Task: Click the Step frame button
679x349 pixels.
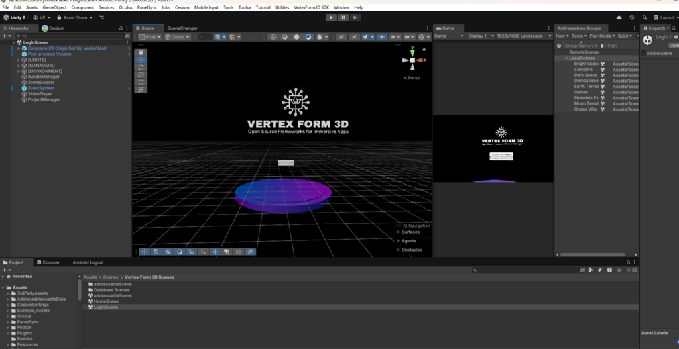Action: click(356, 17)
